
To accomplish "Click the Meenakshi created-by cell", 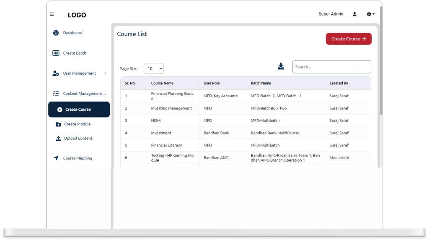I will tap(339, 158).
